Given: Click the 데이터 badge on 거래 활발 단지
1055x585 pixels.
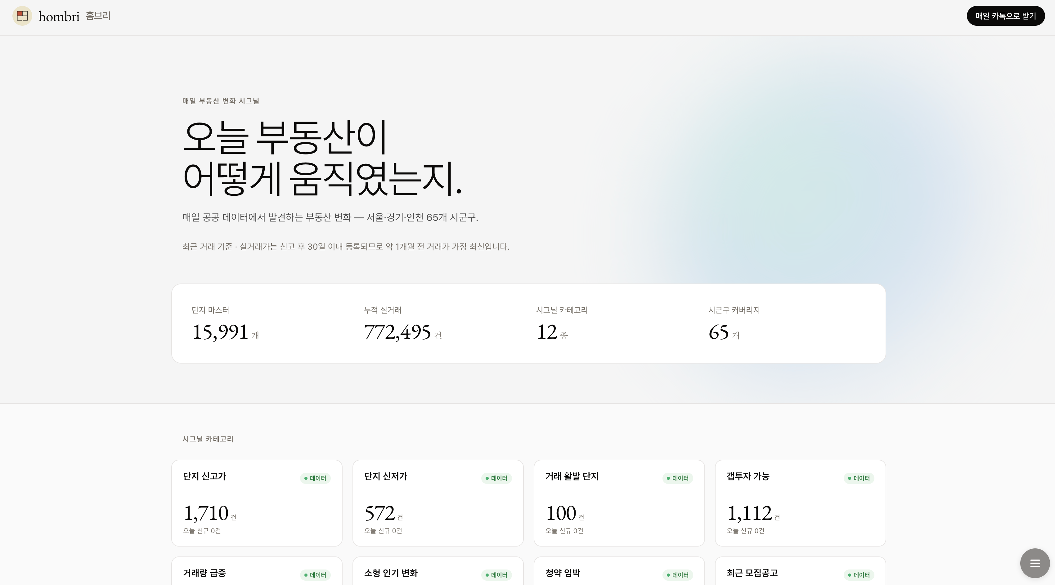Looking at the screenshot, I should (x=678, y=478).
